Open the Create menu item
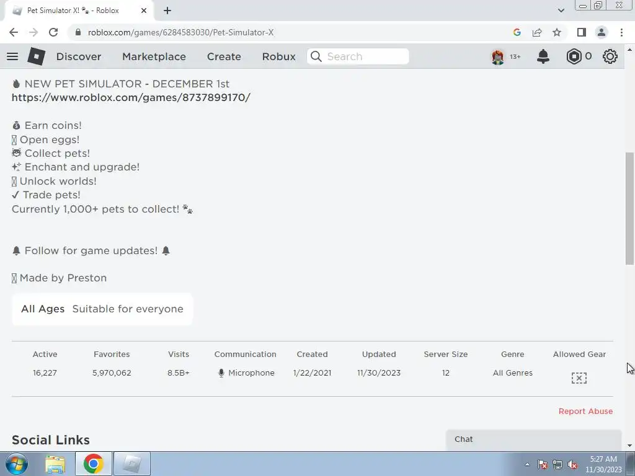635x476 pixels. 224,56
